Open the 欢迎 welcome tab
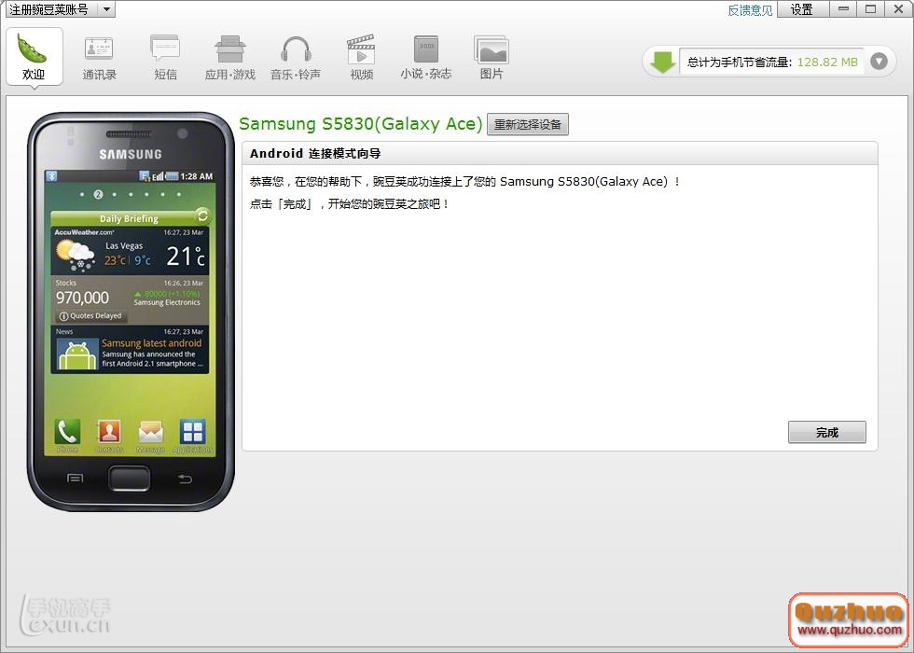914x653 pixels. point(34,56)
